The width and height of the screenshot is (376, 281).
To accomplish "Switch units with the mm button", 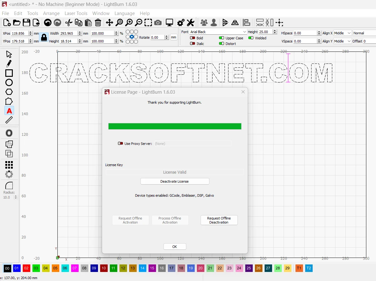I will [173, 37].
